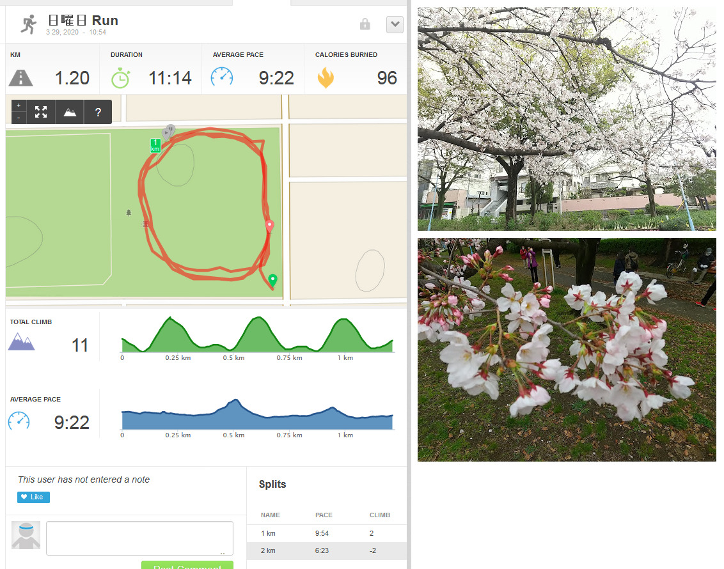Click the 6:23 pace cell
Image resolution: width=724 pixels, height=569 pixels.
coord(322,550)
